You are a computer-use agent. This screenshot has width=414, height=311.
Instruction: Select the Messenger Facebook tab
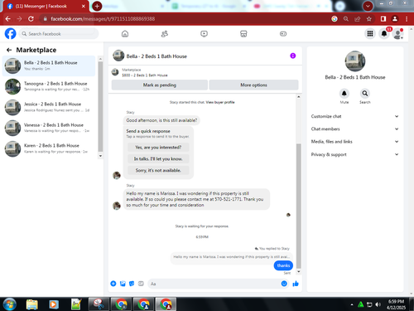(x=46, y=6)
